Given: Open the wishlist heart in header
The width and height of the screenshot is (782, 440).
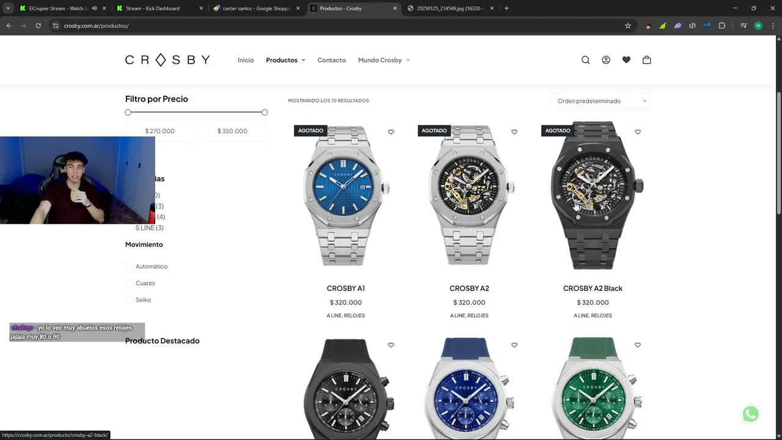Looking at the screenshot, I should pos(626,60).
